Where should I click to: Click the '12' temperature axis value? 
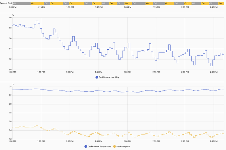tap(10, 139)
